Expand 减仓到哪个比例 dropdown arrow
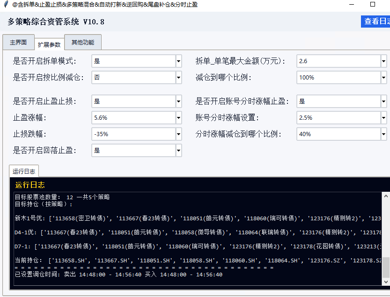This screenshot has width=390, height=297. point(383,78)
